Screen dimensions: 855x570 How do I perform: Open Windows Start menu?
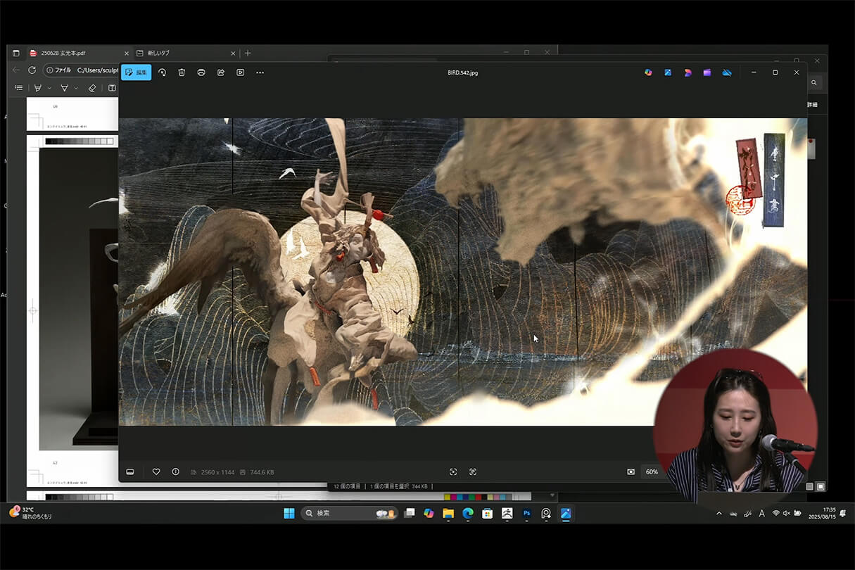tap(289, 514)
